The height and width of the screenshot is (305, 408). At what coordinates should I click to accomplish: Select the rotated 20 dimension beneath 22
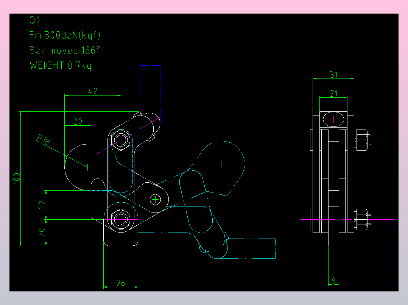[42, 232]
